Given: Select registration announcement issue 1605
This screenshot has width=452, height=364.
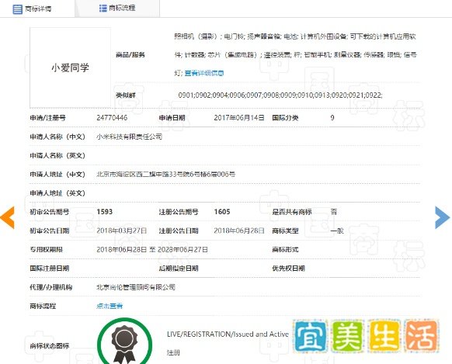Looking at the screenshot, I should 222,212.
